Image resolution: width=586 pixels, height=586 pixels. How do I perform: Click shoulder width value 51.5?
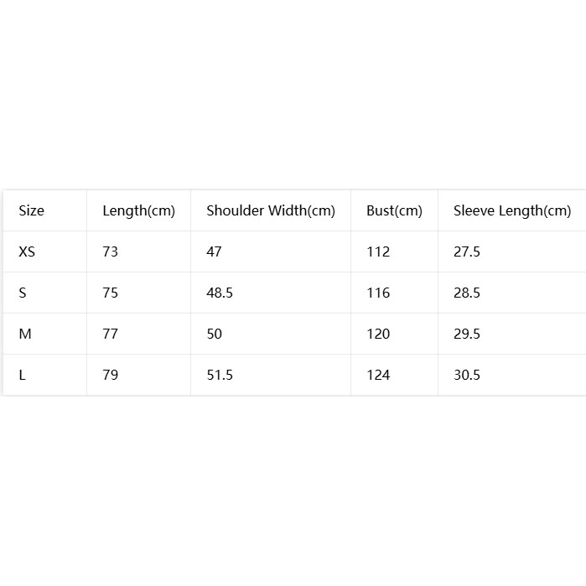(220, 375)
